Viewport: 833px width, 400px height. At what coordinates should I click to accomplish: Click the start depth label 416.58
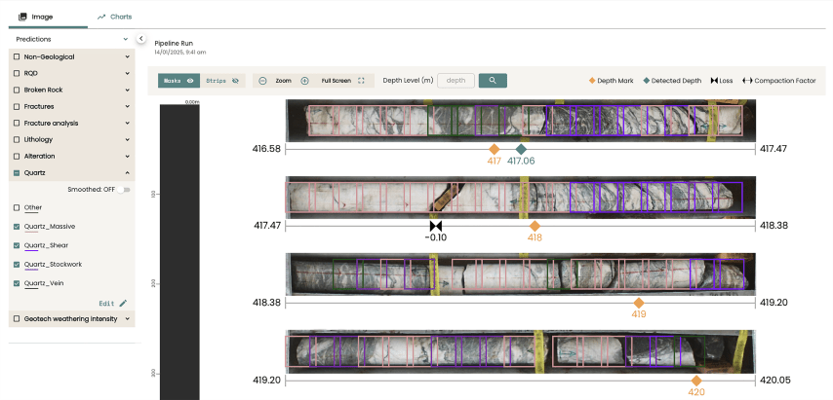[266, 149]
